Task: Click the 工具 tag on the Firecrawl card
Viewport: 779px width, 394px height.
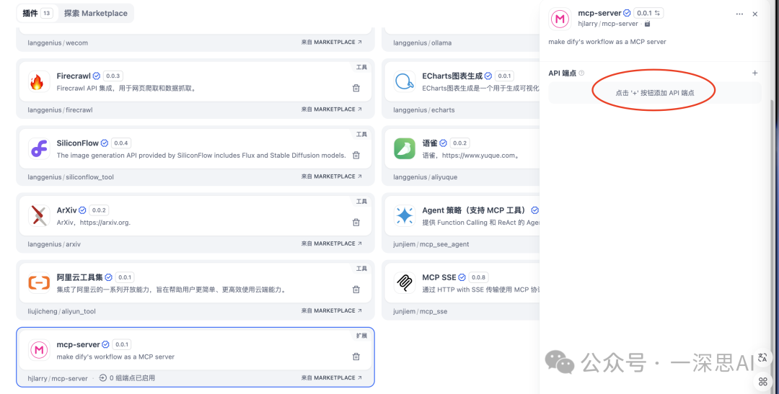Action: coord(361,67)
